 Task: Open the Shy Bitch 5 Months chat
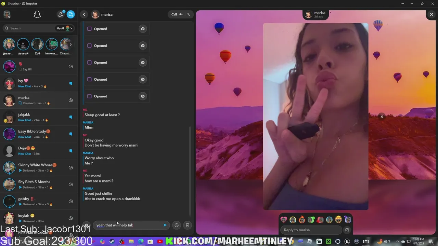click(39, 184)
